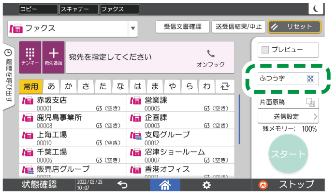This screenshot has height=193, width=336.
Task: Select destination 沼津ショールーム
Action: point(181,155)
